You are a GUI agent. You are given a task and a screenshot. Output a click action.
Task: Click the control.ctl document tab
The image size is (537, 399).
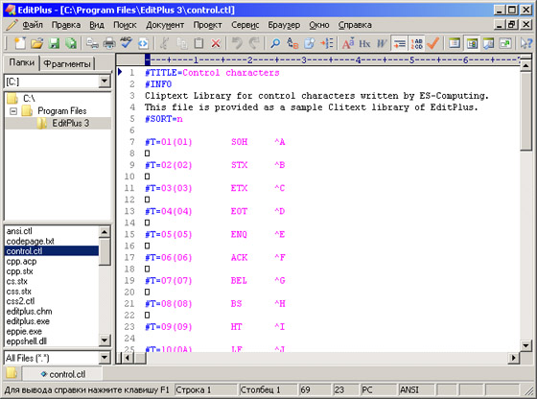point(63,374)
